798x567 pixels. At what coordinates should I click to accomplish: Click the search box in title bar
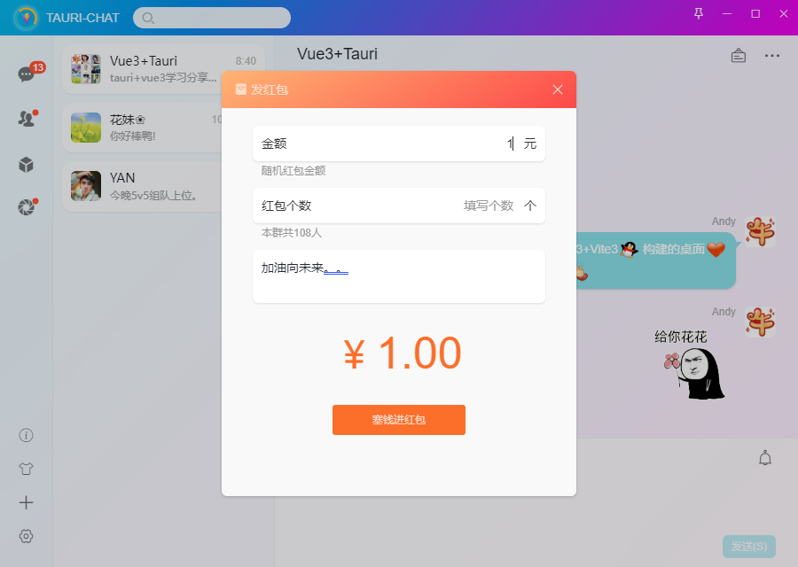(213, 18)
